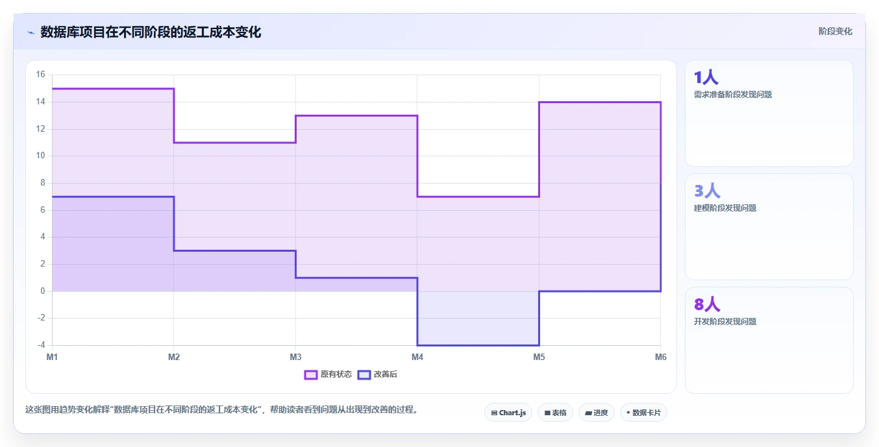Click the M1 x-axis label
The height and width of the screenshot is (447, 879).
click(x=52, y=357)
